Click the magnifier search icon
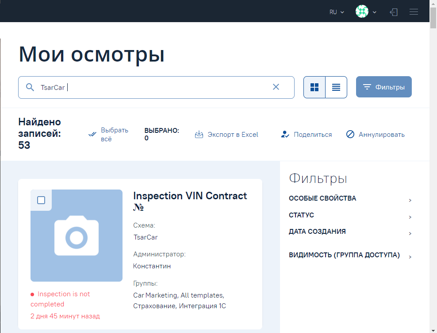This screenshot has width=437, height=333. coord(30,87)
